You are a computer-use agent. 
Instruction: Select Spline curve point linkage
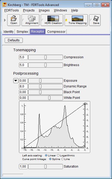50,159
